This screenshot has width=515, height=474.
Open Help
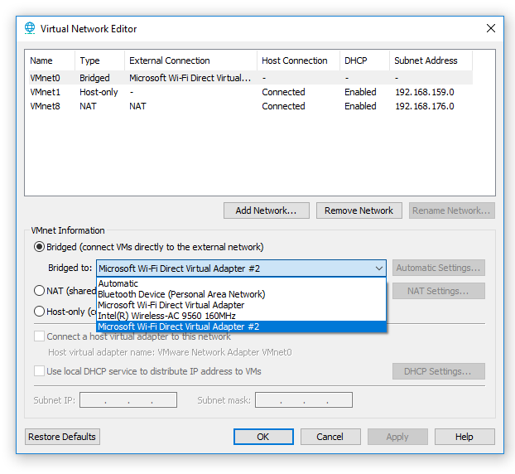(x=464, y=437)
